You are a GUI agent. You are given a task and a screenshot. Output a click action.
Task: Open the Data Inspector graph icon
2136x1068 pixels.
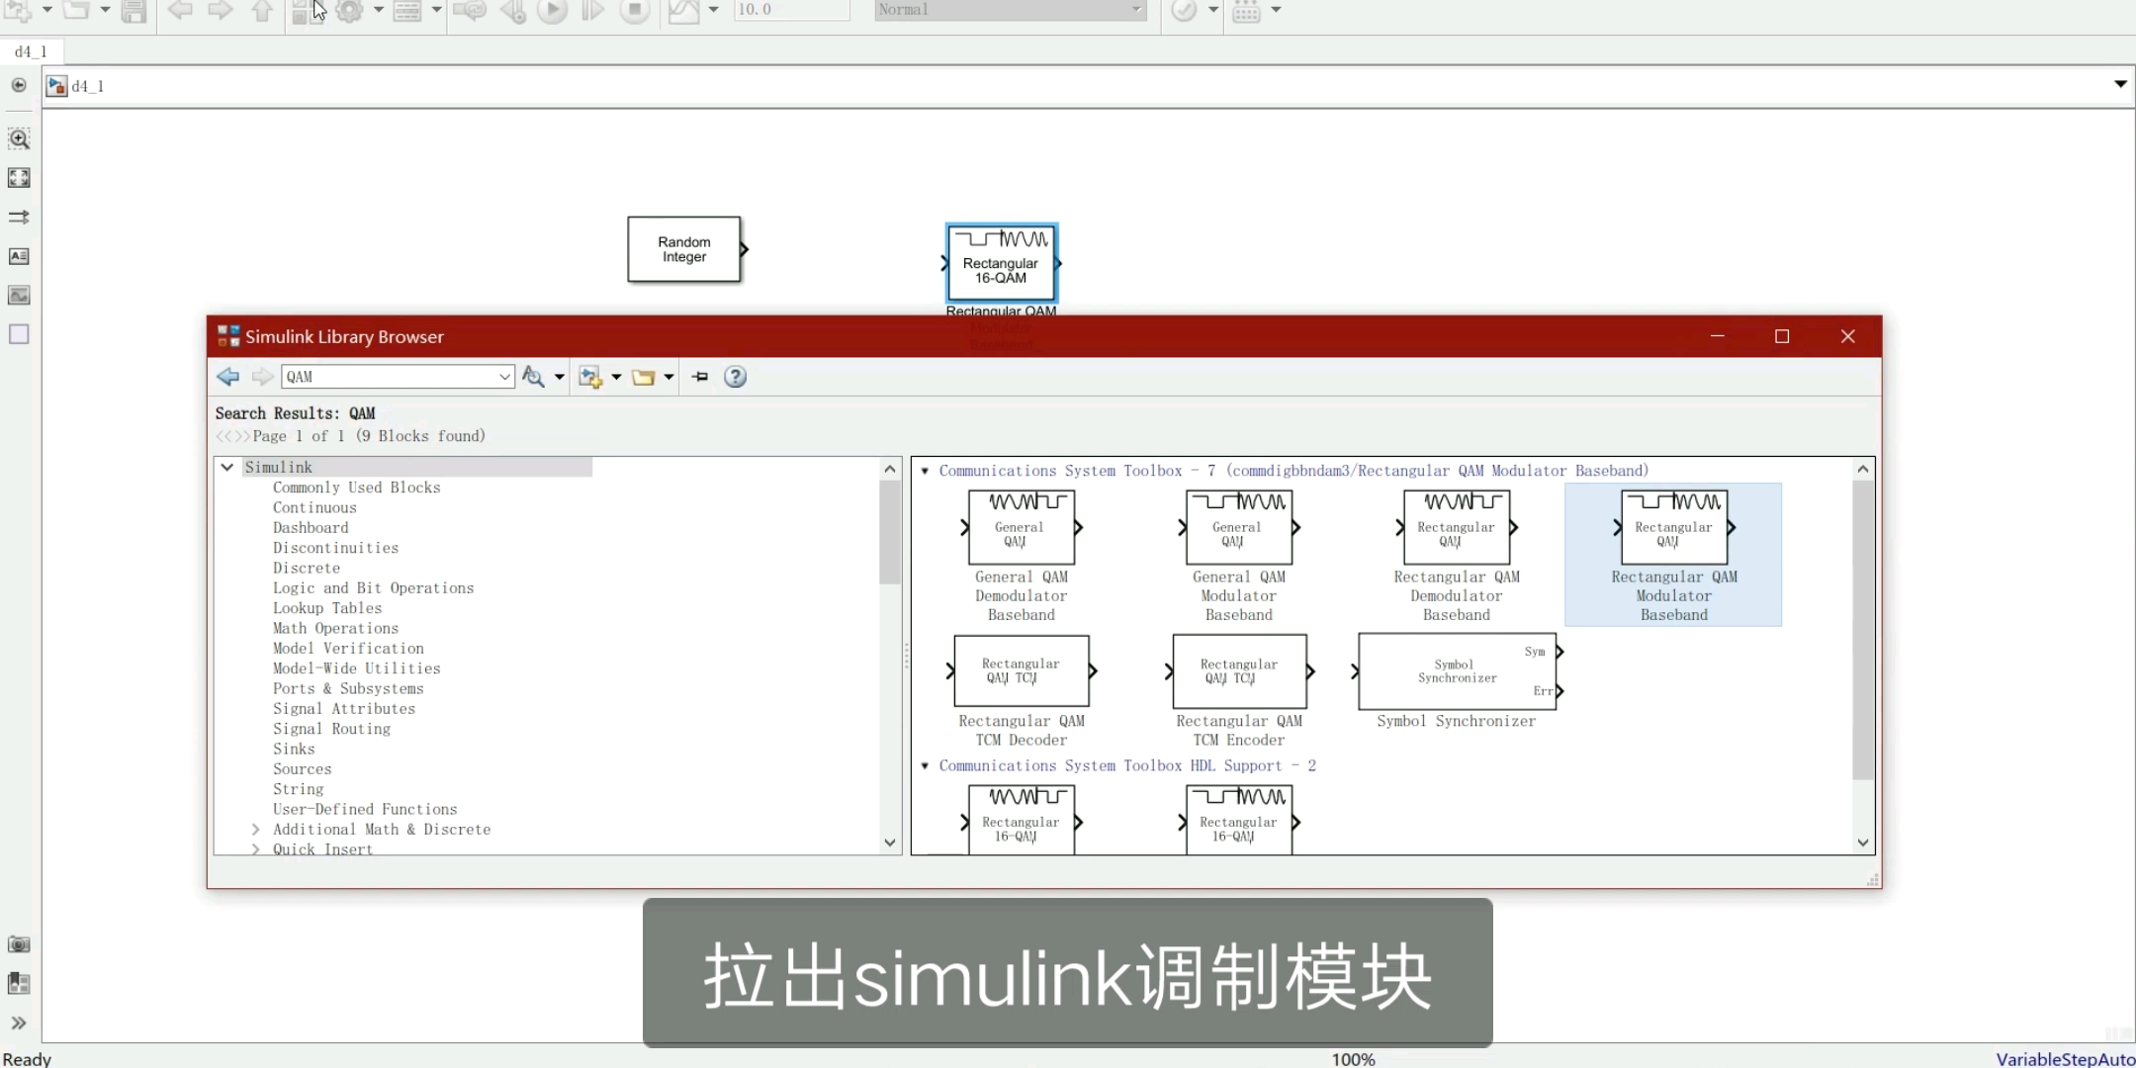pyautogui.click(x=683, y=10)
